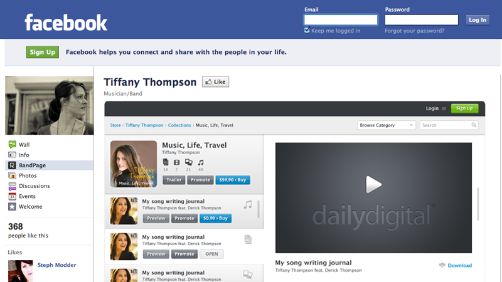Click first My song writing journal thumbnail
Viewport: 502px width, 282px height.
pyautogui.click(x=124, y=211)
